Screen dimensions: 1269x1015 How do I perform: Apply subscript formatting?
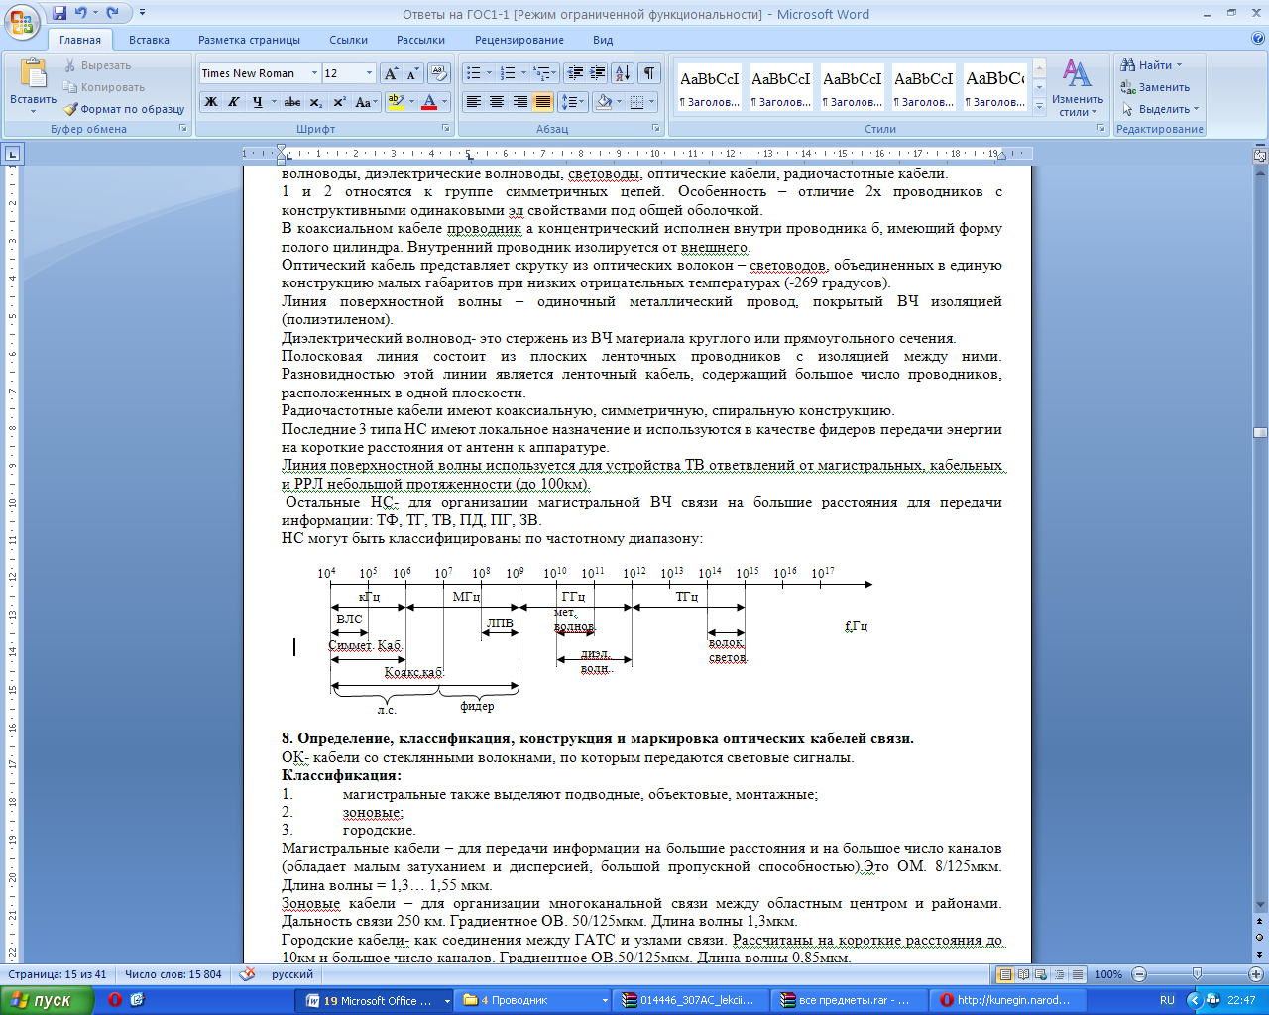315,102
